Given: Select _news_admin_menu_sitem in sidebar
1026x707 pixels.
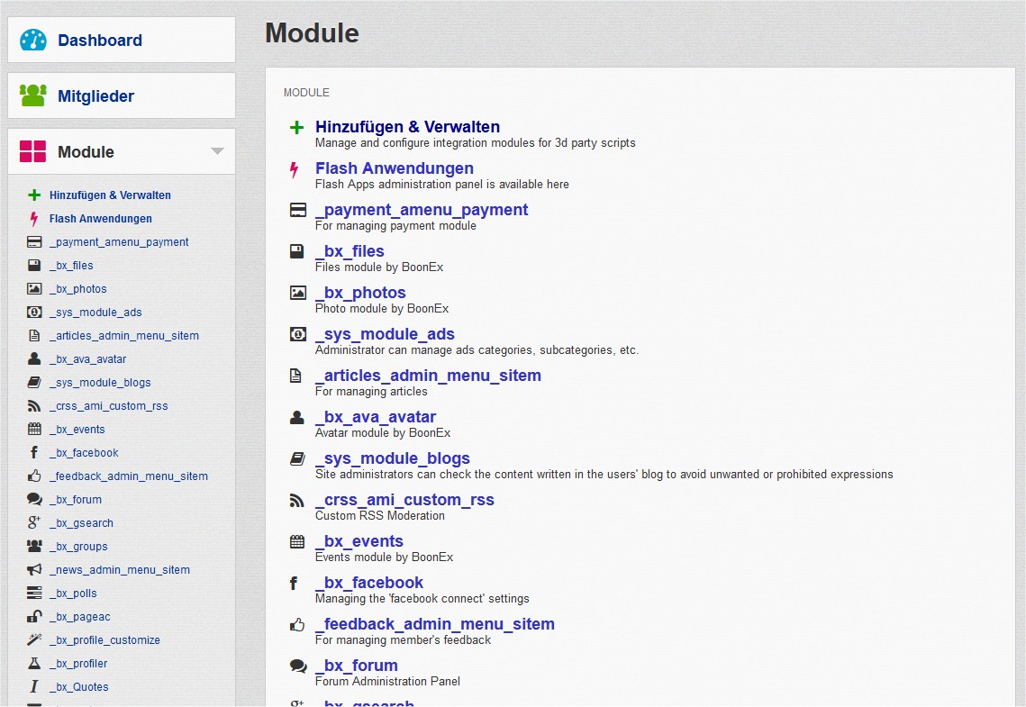Looking at the screenshot, I should click(x=120, y=570).
